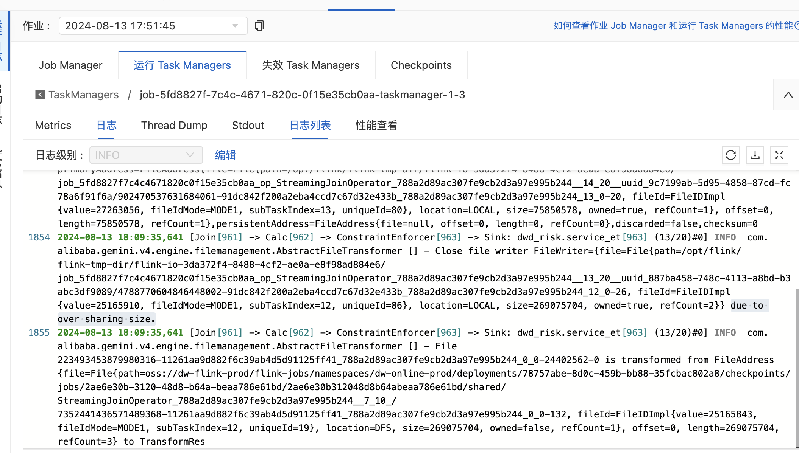Collapse the panel with the up chevron
The image size is (799, 453).
pos(788,95)
